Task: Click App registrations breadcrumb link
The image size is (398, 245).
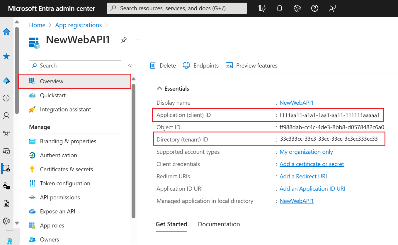Action: (78, 25)
